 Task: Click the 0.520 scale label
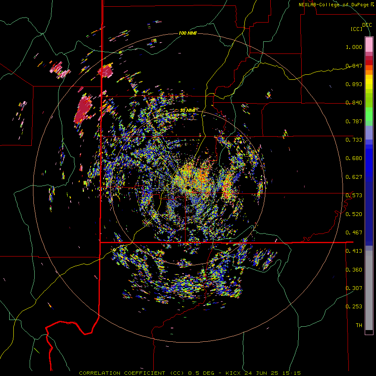(x=354, y=214)
